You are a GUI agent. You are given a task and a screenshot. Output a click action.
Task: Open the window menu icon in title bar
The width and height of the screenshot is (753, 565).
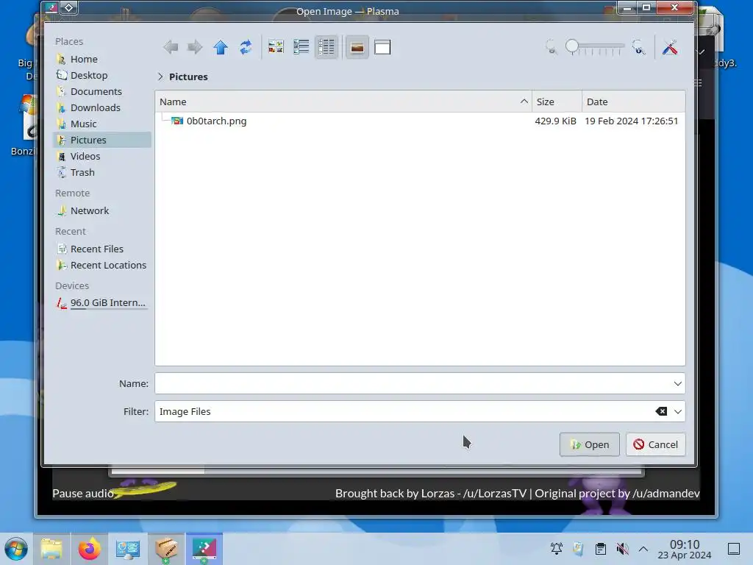(51, 7)
